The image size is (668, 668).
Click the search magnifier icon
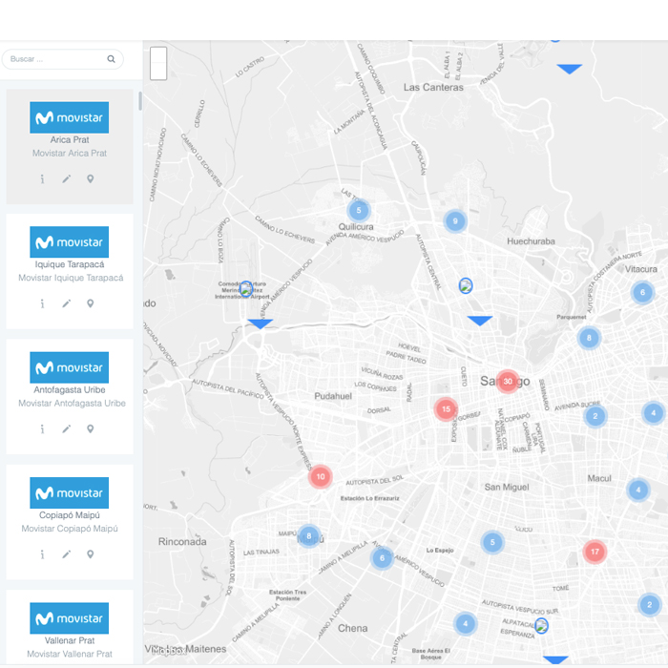click(x=111, y=59)
